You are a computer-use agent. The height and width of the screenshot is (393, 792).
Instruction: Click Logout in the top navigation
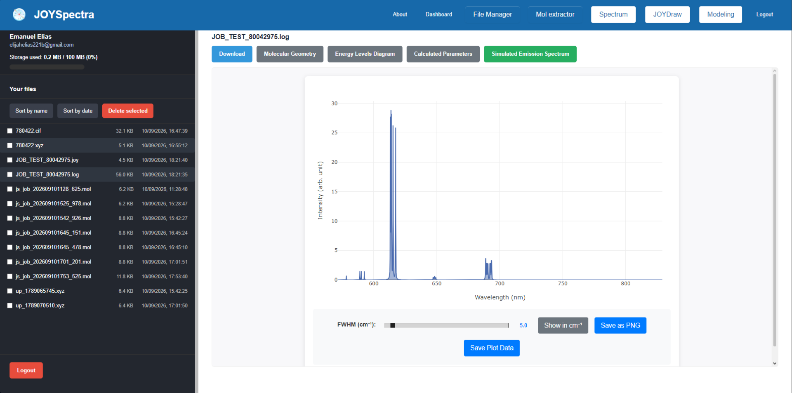764,14
